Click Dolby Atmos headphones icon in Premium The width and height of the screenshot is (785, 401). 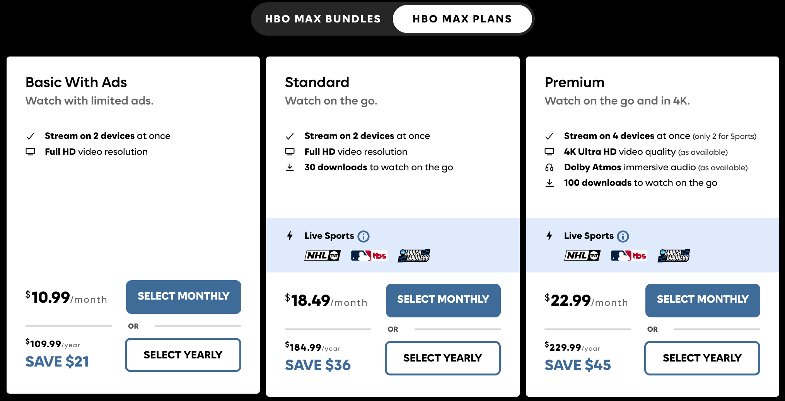[549, 167]
